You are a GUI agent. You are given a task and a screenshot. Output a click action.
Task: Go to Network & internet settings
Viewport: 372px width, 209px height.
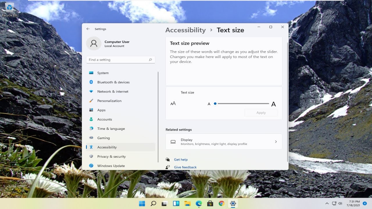click(x=112, y=91)
